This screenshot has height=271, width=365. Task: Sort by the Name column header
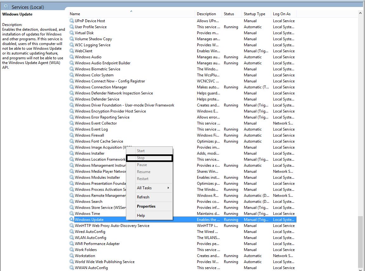click(x=131, y=14)
